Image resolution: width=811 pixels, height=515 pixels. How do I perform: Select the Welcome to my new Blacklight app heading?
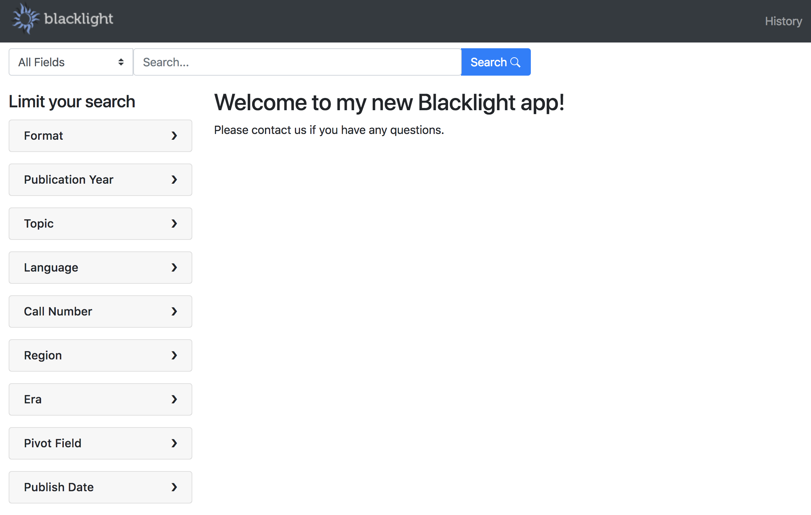click(x=389, y=103)
